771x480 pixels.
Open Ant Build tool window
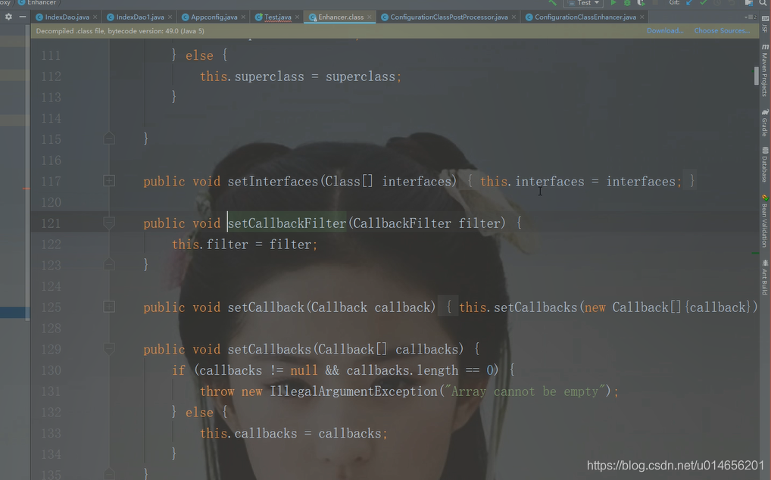point(765,278)
